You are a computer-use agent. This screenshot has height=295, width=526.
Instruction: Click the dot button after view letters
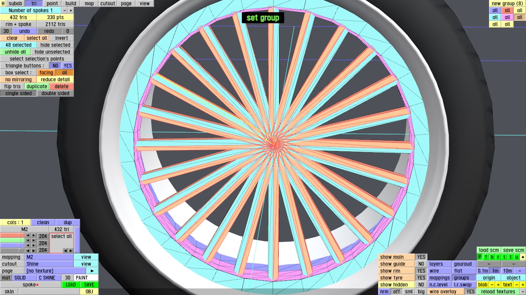523,257
